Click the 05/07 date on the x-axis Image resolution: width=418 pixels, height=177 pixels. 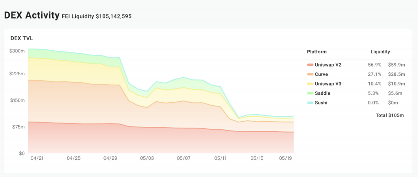pyautogui.click(x=184, y=158)
